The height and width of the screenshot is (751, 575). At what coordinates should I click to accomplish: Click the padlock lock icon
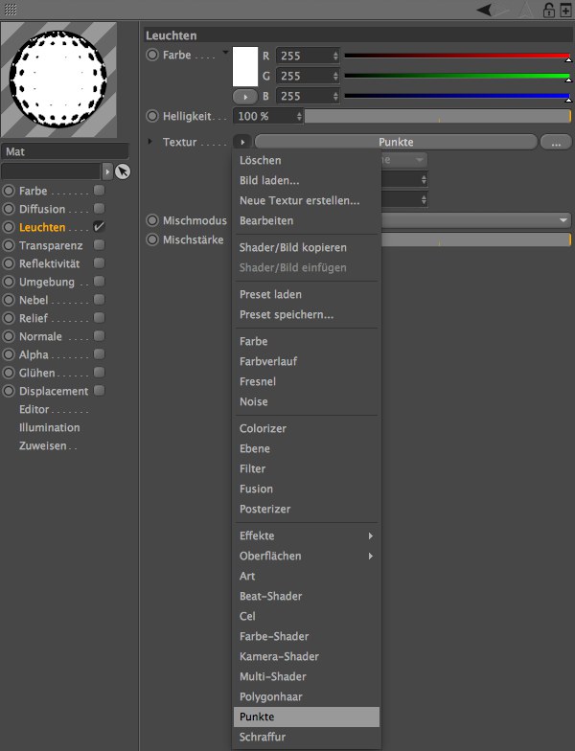548,10
